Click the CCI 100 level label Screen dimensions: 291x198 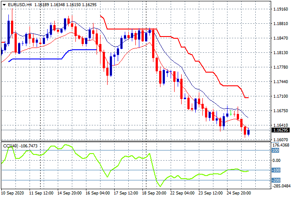[275, 150]
